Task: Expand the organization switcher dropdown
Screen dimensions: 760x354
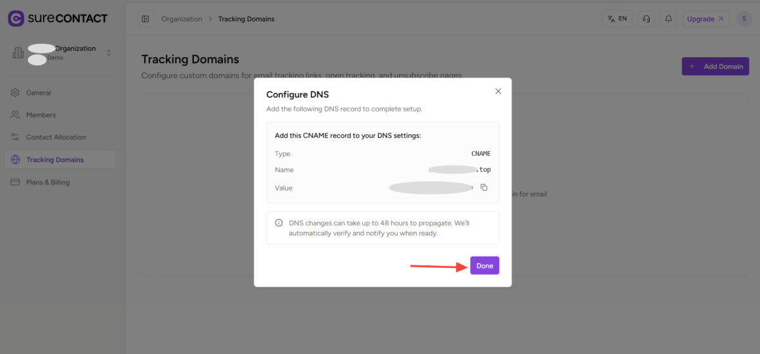Action: pyautogui.click(x=108, y=53)
